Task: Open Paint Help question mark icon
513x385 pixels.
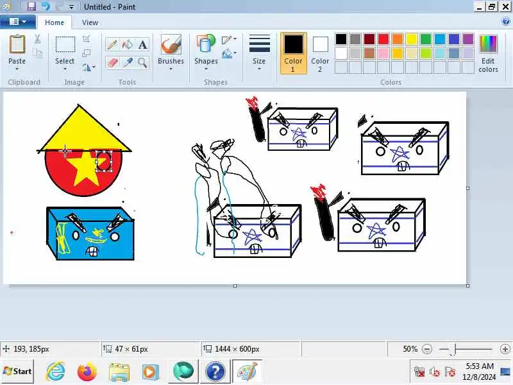Action: pyautogui.click(x=505, y=22)
